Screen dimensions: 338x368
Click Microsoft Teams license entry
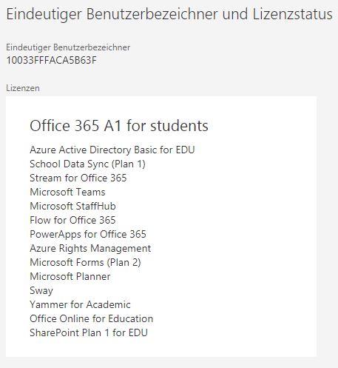coord(67,192)
